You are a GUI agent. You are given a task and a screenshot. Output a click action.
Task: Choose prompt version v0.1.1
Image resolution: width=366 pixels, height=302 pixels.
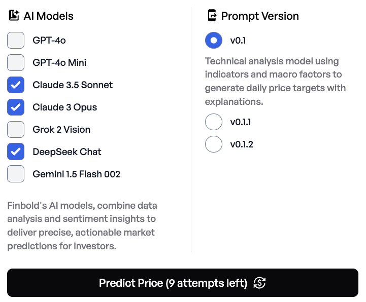tap(214, 122)
